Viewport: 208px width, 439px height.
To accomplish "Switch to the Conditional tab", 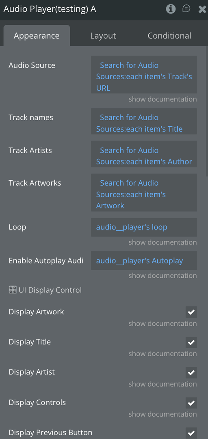I will tap(169, 36).
